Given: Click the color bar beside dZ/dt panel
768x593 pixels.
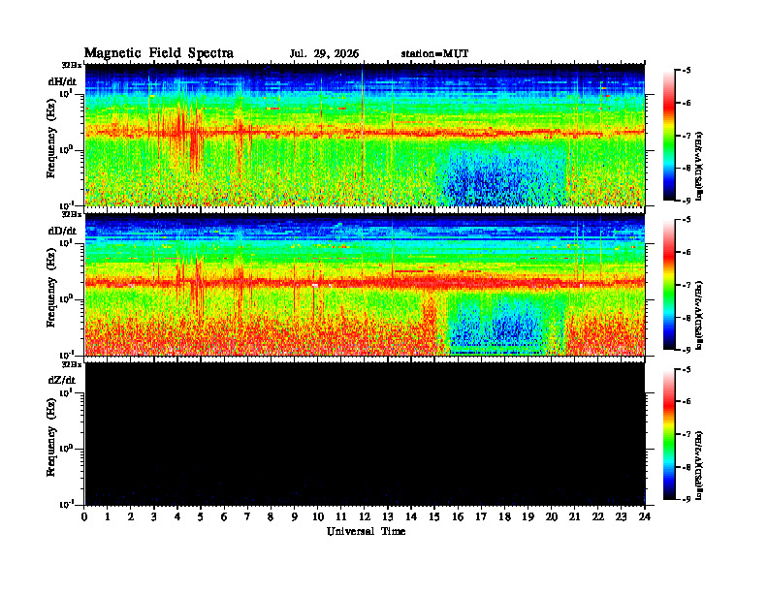Looking at the screenshot, I should (668, 434).
